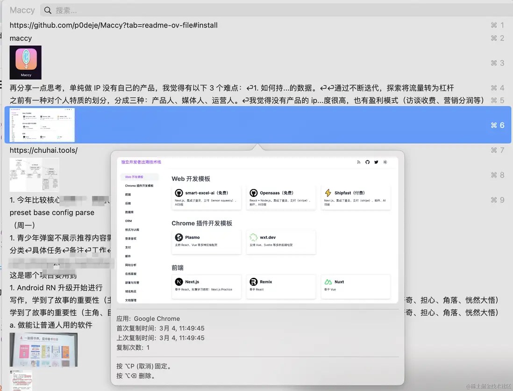The image size is (513, 391).
Task: Select the （周一） clipboard entry
Action: click(x=24, y=225)
